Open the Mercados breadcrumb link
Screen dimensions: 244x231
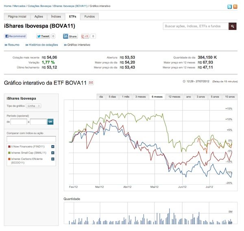tap(19, 6)
